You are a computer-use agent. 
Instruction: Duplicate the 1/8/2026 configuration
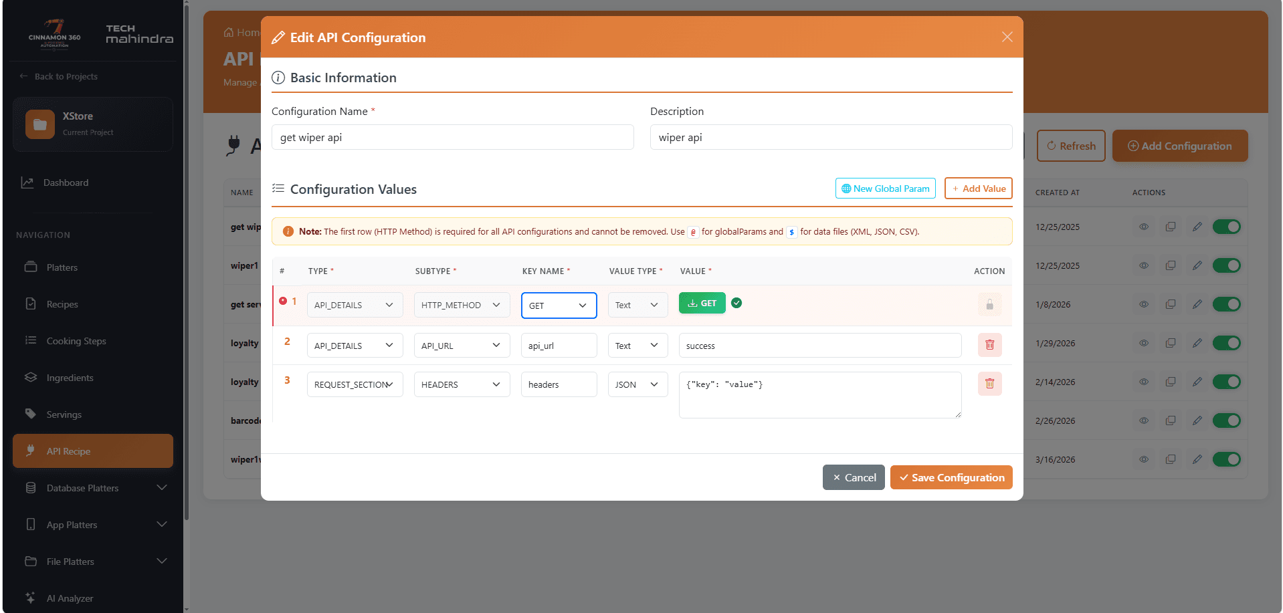(x=1171, y=304)
